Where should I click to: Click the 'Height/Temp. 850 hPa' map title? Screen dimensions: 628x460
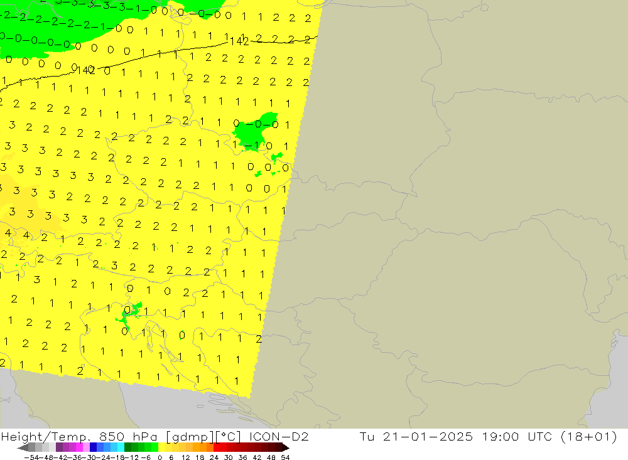(79, 437)
